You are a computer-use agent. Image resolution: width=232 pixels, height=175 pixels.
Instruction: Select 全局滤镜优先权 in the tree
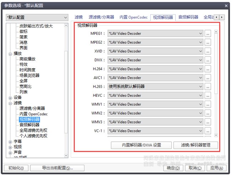pos(33,130)
